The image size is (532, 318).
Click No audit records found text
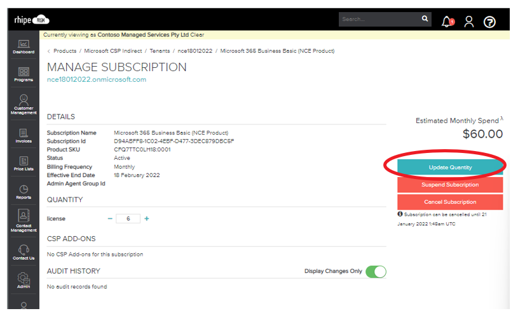pyautogui.click(x=77, y=287)
